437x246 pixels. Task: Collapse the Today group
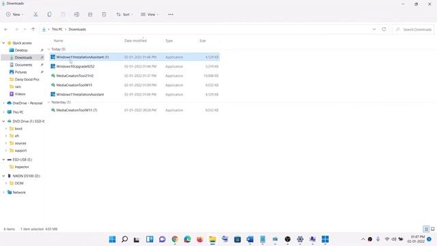point(48,49)
